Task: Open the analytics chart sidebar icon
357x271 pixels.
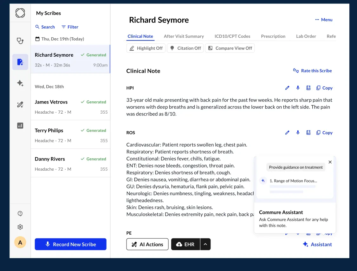Action: tap(20, 125)
